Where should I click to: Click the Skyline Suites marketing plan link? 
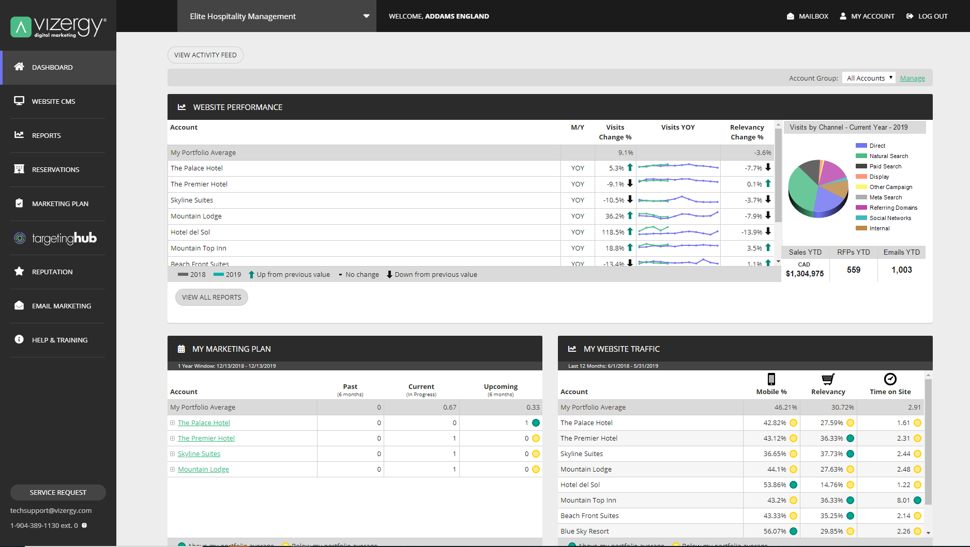[199, 454]
